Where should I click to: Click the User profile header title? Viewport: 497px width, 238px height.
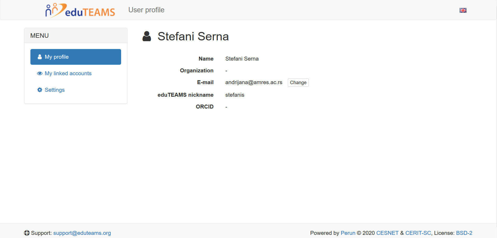[146, 10]
